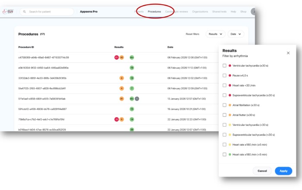Click green badge 15 in 591cdcf2 row
The width and height of the screenshot is (302, 190).
[x=132, y=109]
